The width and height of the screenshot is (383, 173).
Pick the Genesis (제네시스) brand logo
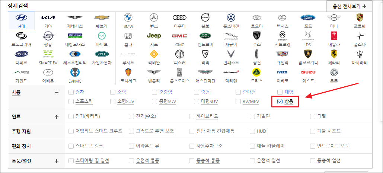point(75,17)
